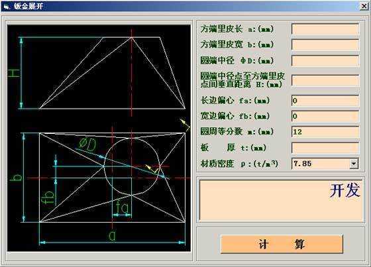
Task: Click the 材质密度 ρ label
Action: coord(239,164)
